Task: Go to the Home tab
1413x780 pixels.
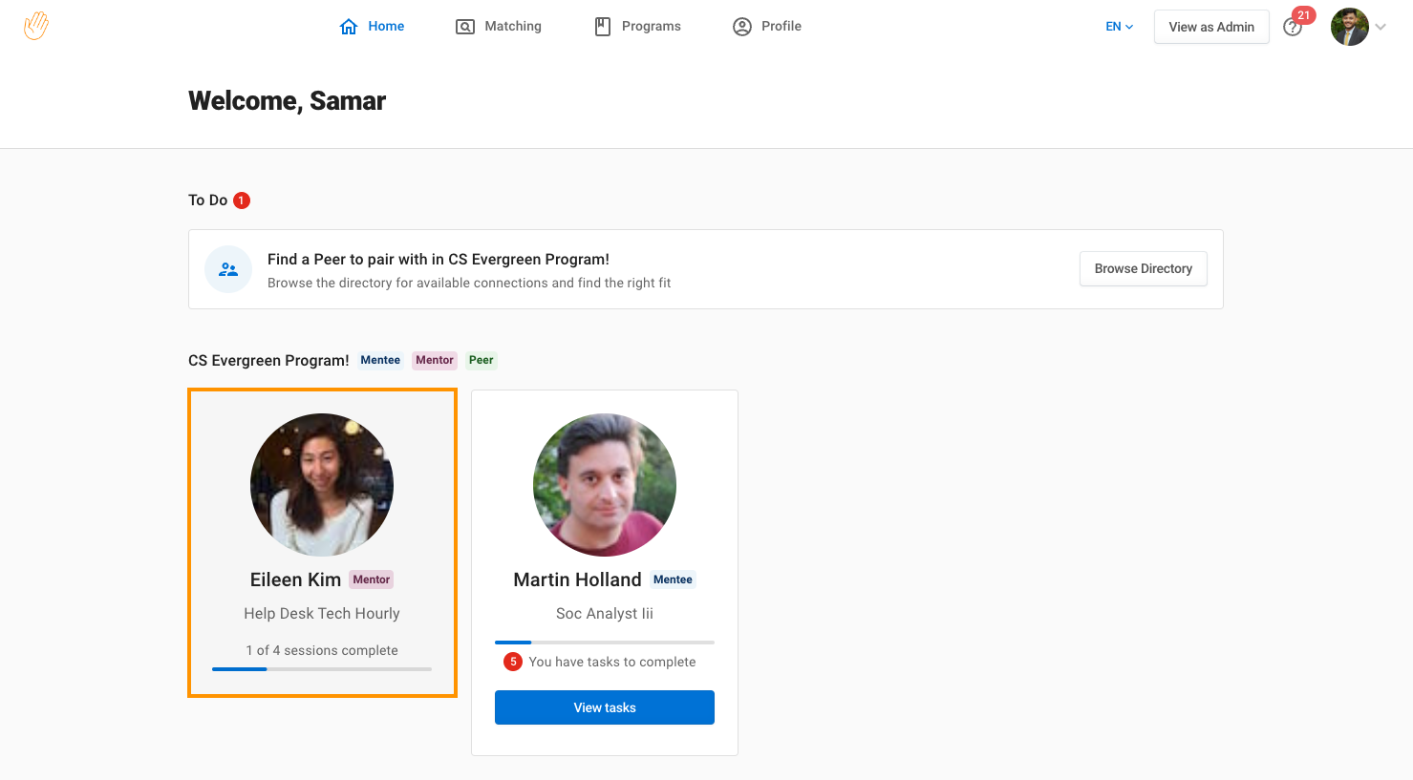Action: 373,27
